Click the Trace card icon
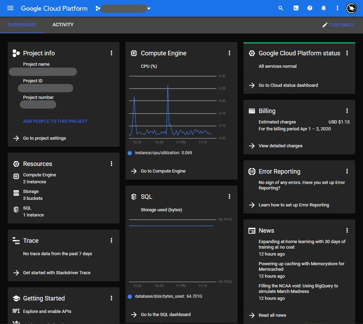Screen dimensions: 363x324 16,241
